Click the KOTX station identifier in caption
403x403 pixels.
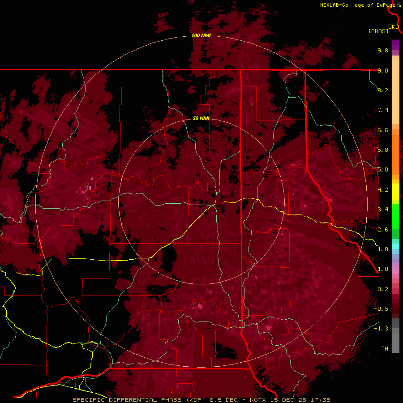point(258,400)
